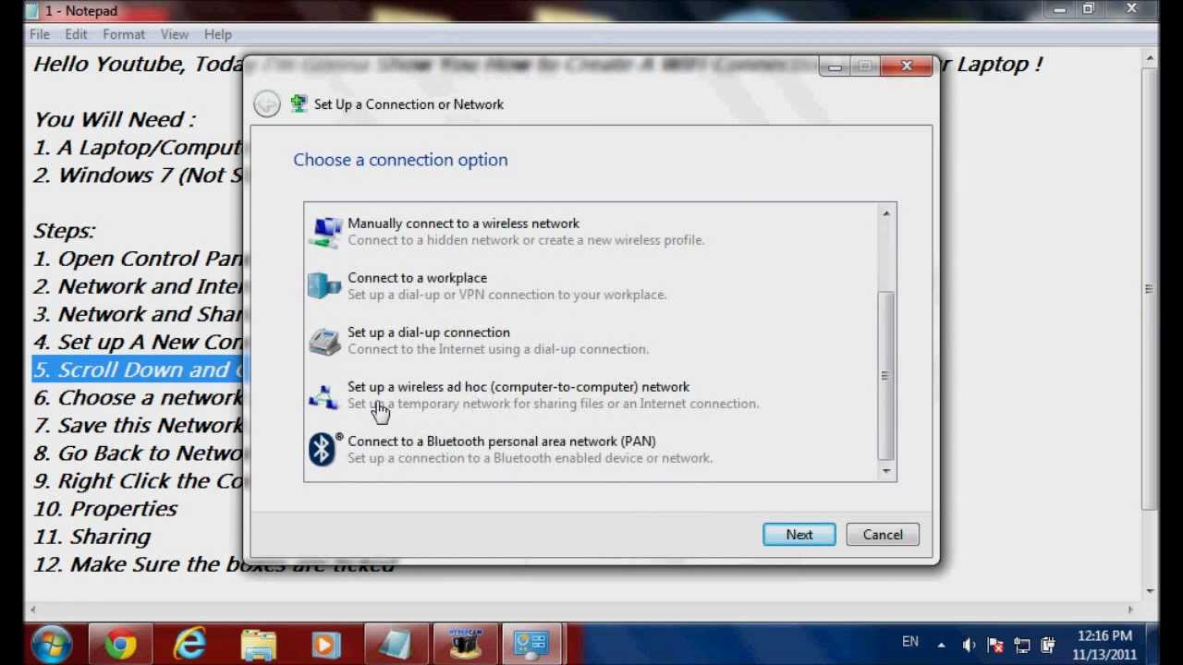The image size is (1183, 665).
Task: Click the Notepad vertical scroll down arrow
Action: pyautogui.click(x=1149, y=591)
